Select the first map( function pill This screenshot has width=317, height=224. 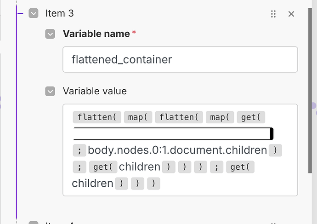138,117
